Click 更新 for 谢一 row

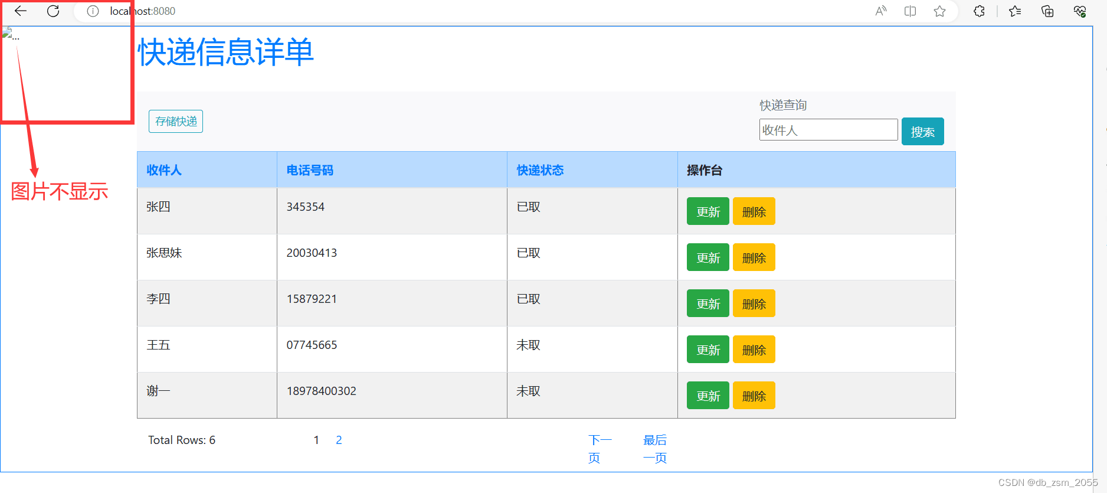coord(708,396)
